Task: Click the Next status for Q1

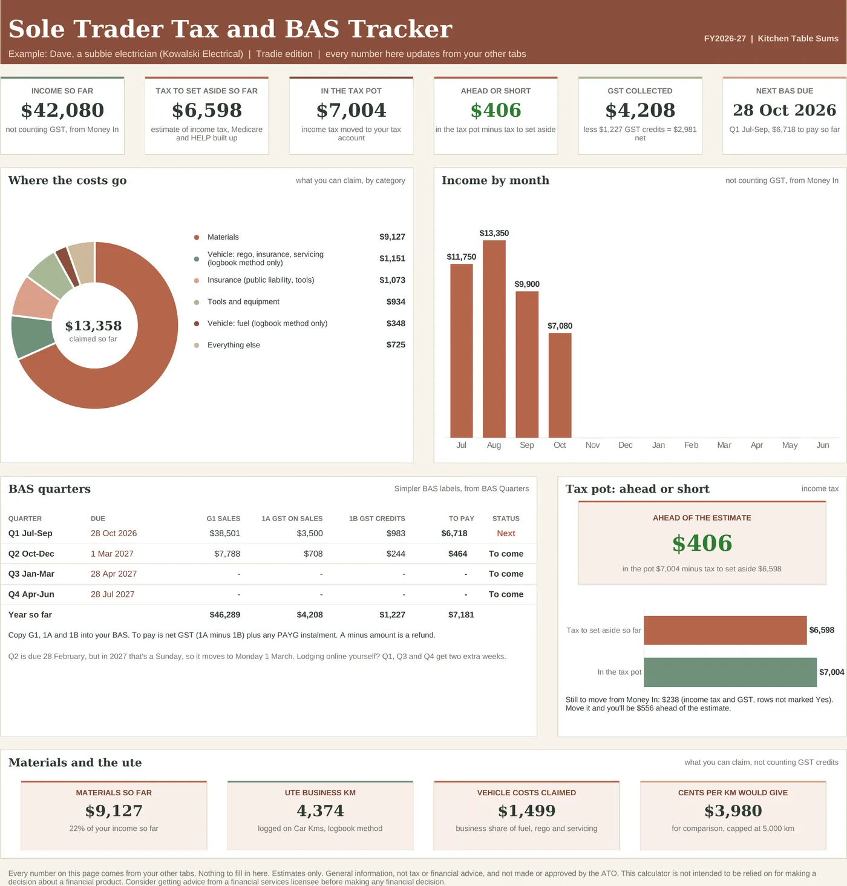Action: click(x=506, y=533)
